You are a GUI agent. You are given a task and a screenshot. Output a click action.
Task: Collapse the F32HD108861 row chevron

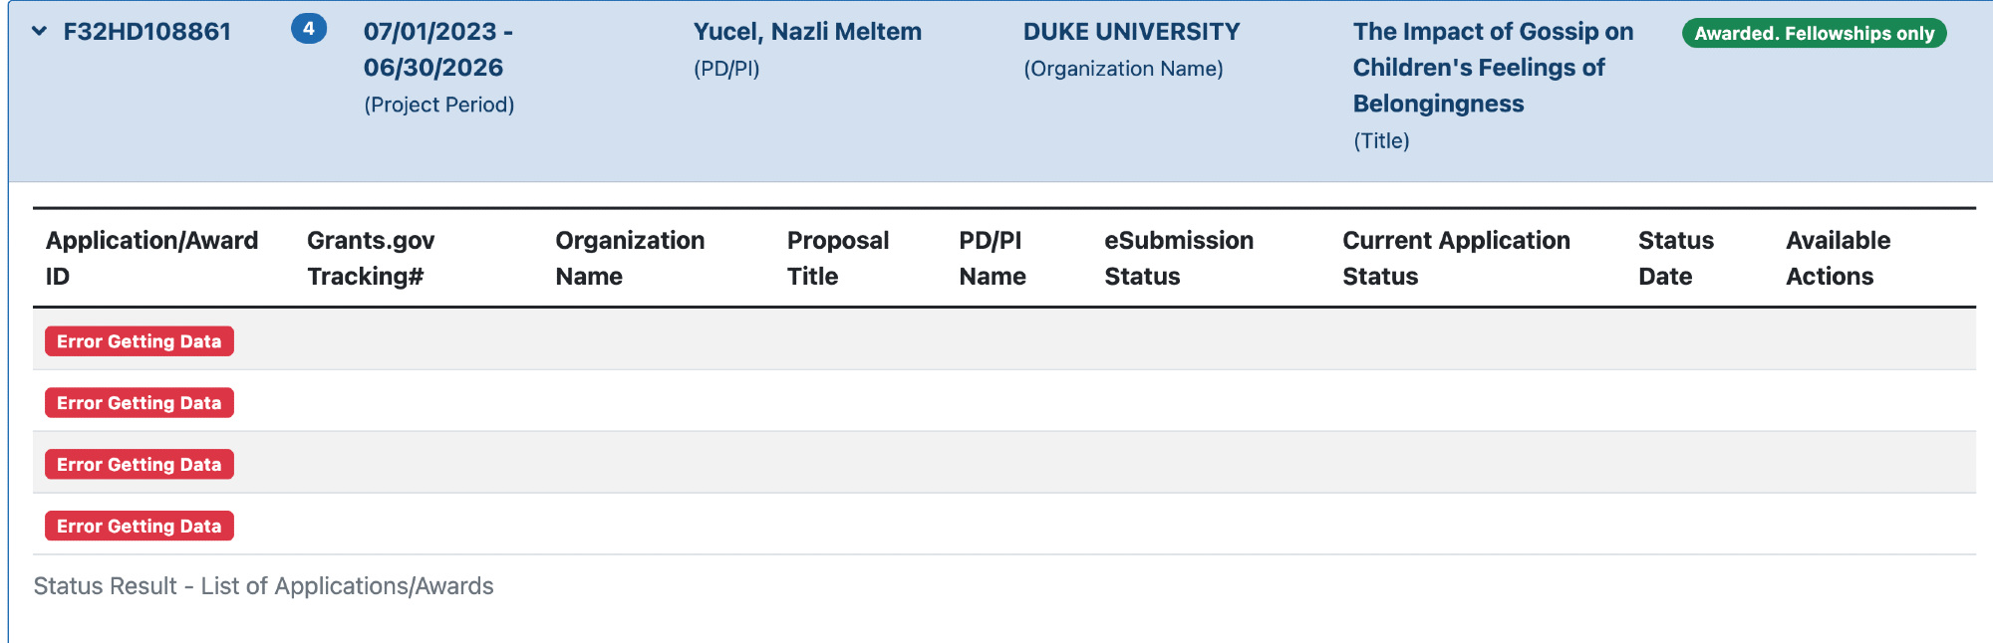[x=40, y=31]
